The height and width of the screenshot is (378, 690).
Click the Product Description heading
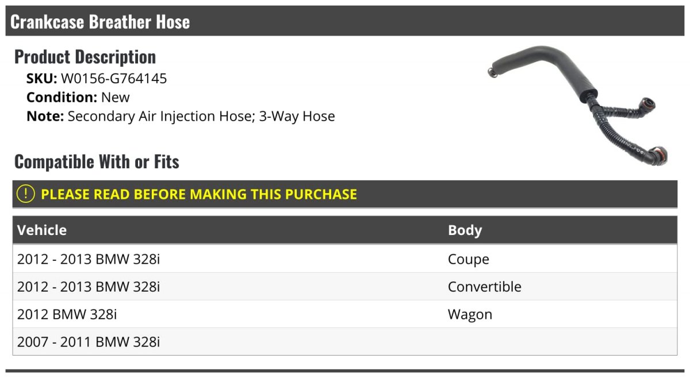point(85,57)
